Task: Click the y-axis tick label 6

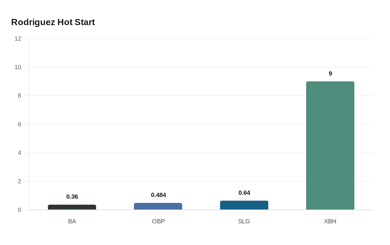Action: 19,124
